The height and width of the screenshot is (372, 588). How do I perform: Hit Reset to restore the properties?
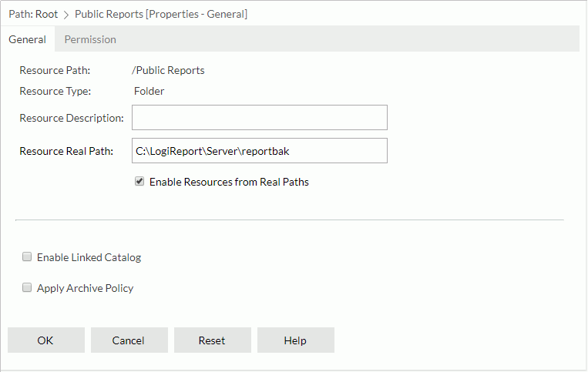point(212,340)
